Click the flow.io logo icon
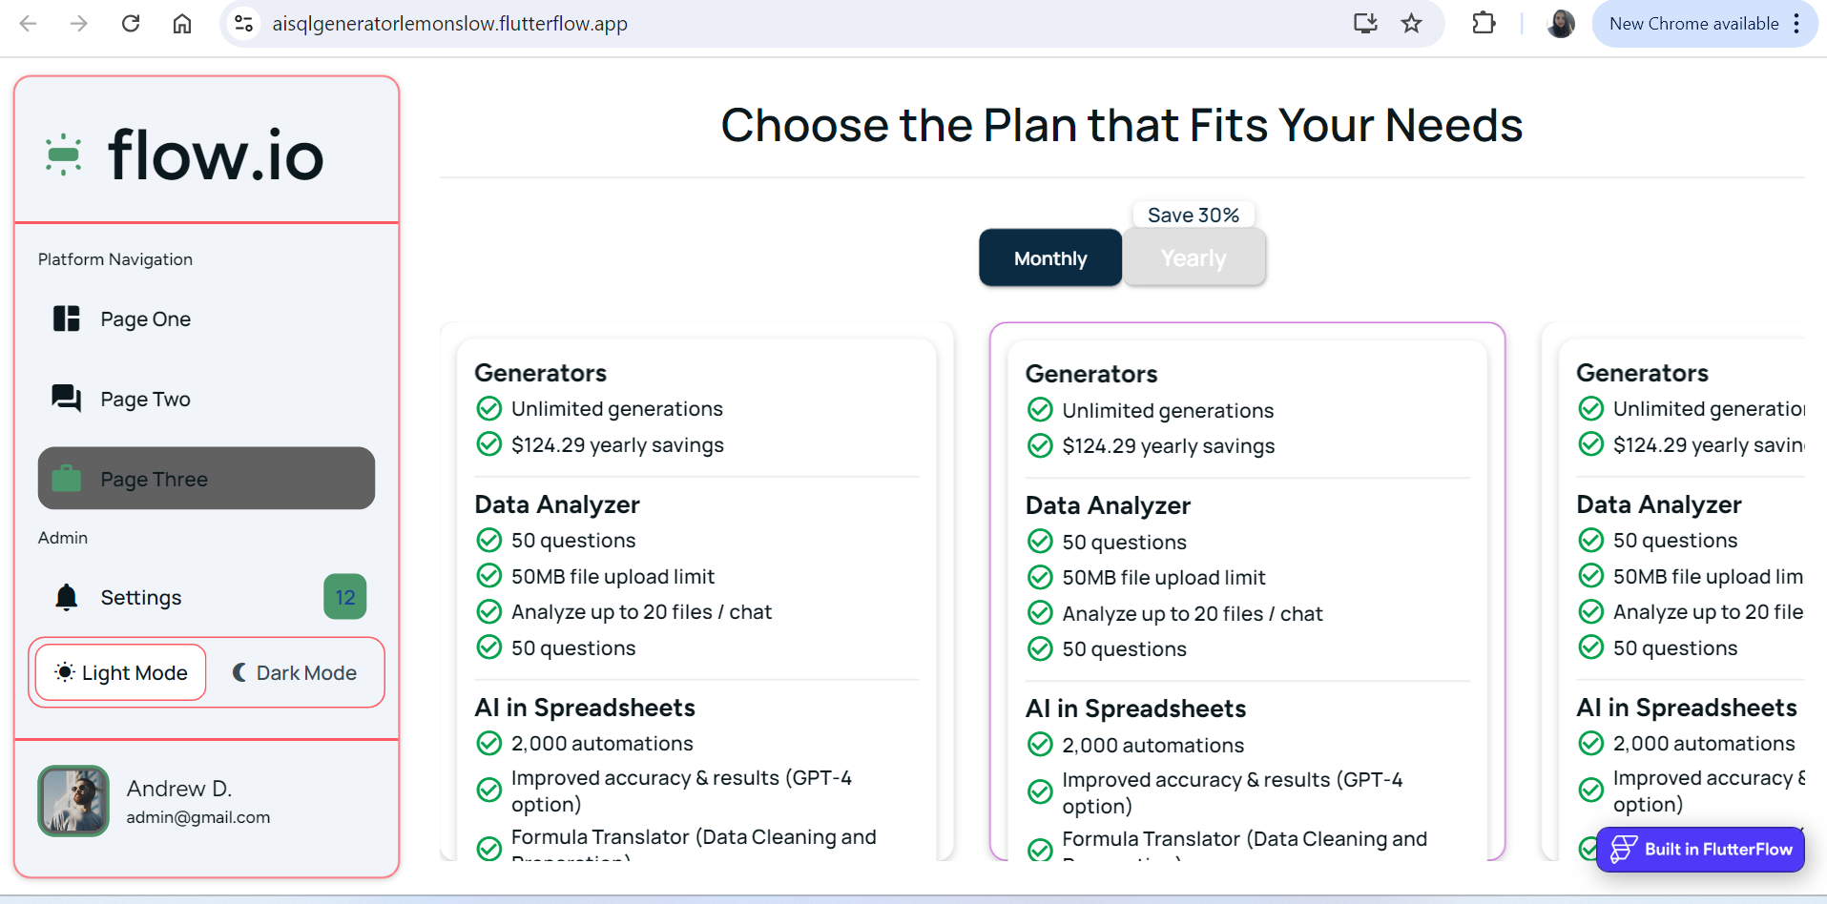The width and height of the screenshot is (1827, 904). (64, 154)
